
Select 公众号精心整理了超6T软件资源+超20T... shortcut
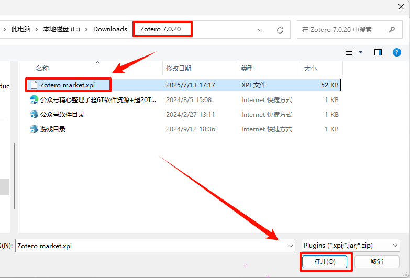point(98,99)
